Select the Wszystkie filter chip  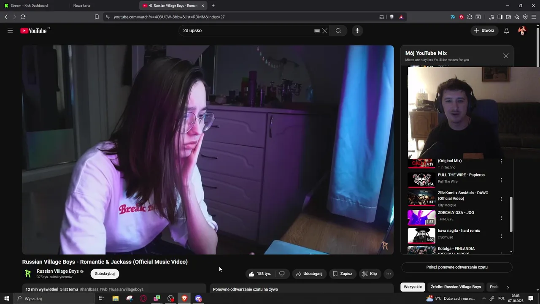(x=413, y=287)
